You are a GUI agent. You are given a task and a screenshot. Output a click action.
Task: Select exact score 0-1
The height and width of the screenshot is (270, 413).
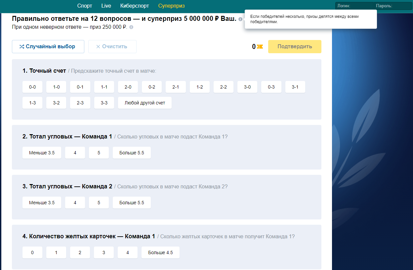pos(80,87)
